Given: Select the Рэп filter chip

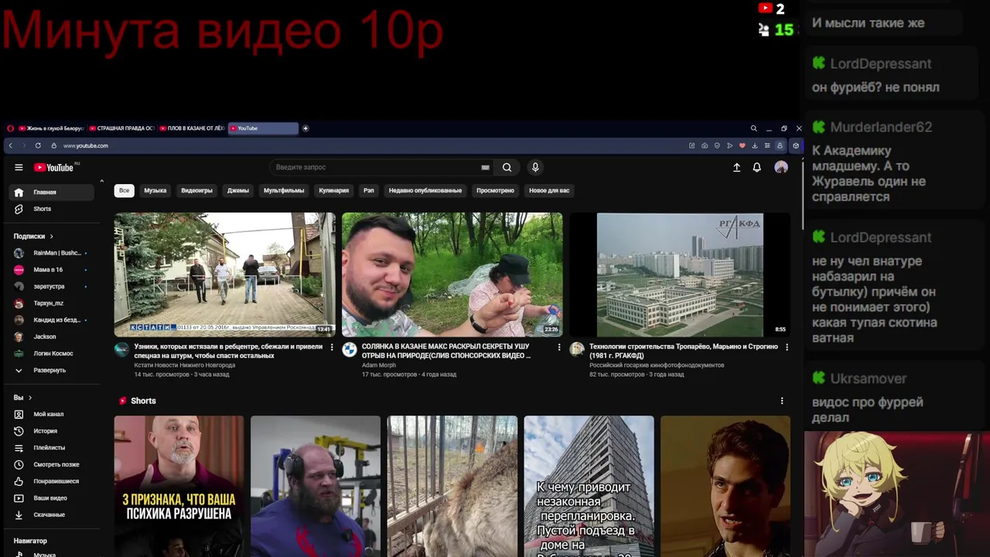Looking at the screenshot, I should (369, 190).
